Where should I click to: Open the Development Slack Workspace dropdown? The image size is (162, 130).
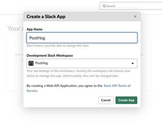82,63
